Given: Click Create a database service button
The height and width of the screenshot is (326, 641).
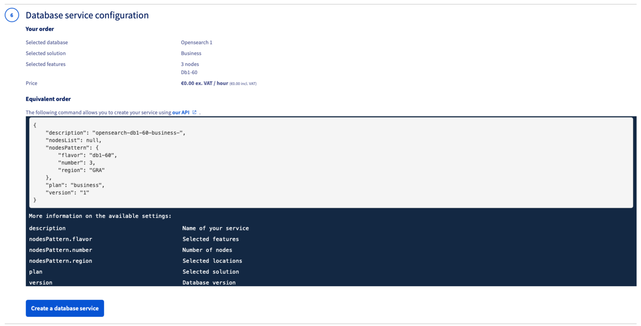Looking at the screenshot, I should point(65,308).
